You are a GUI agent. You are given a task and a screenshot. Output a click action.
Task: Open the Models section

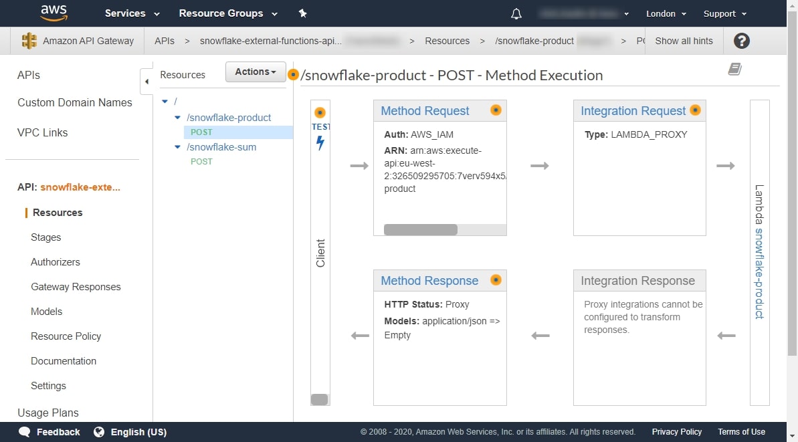[46, 312]
